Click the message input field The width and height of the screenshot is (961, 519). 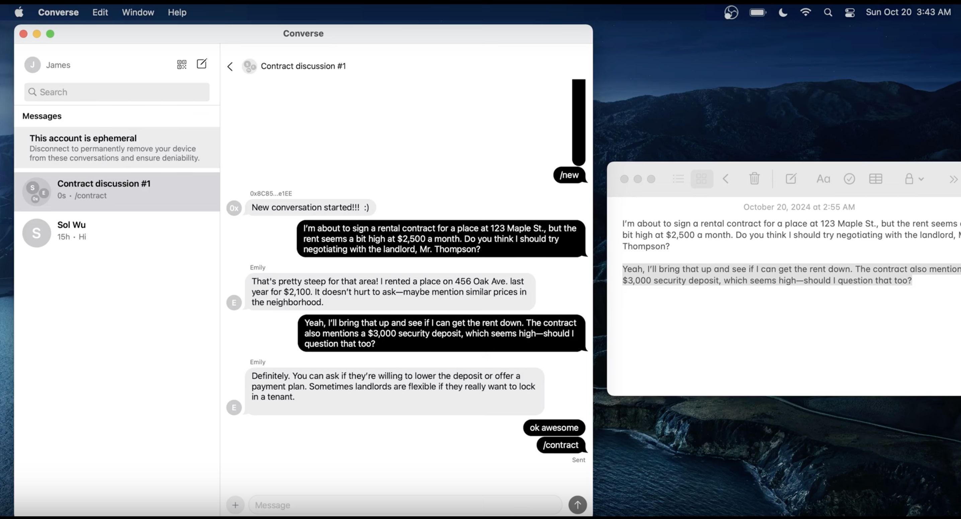(x=406, y=505)
